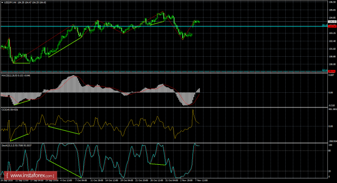Click the 106.50 price scale label

tap(332, 2)
